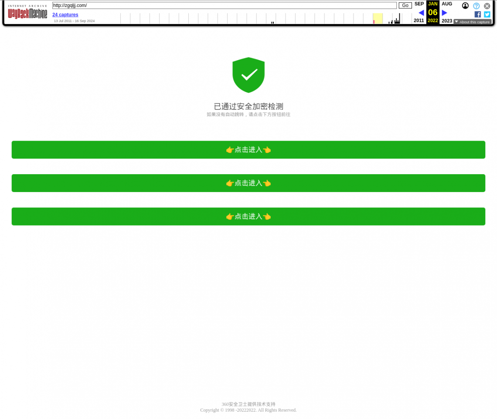The height and width of the screenshot is (419, 497).
Task: Click the middle green 点击进入 button
Action: click(x=248, y=183)
